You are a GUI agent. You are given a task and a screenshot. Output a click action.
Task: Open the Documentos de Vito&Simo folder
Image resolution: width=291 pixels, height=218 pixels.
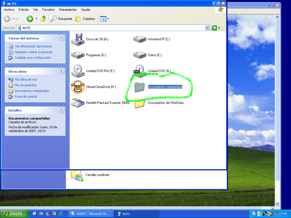coord(140,103)
